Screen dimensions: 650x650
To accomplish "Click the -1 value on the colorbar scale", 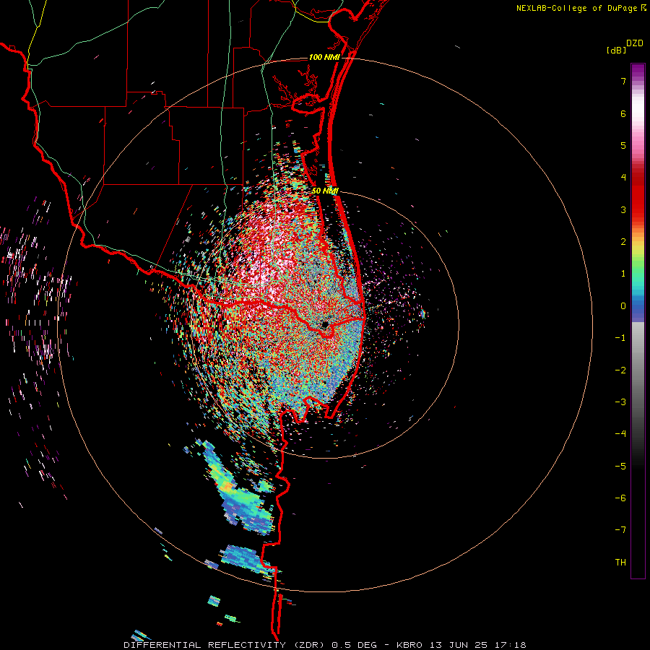I will [x=620, y=338].
